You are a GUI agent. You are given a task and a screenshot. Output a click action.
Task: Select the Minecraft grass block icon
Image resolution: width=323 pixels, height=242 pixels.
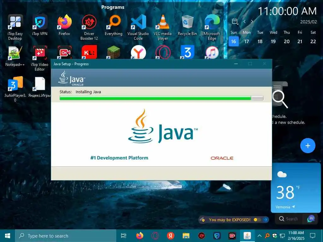click(x=114, y=52)
